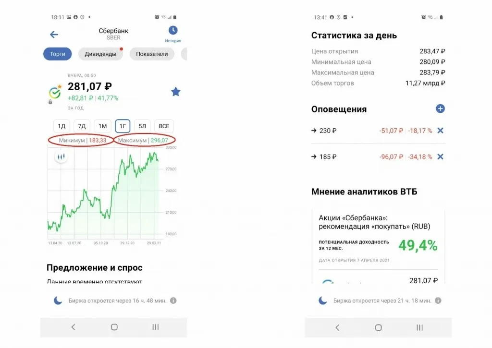Set chart period to 1М
This screenshot has height=348, width=492.
[102, 126]
